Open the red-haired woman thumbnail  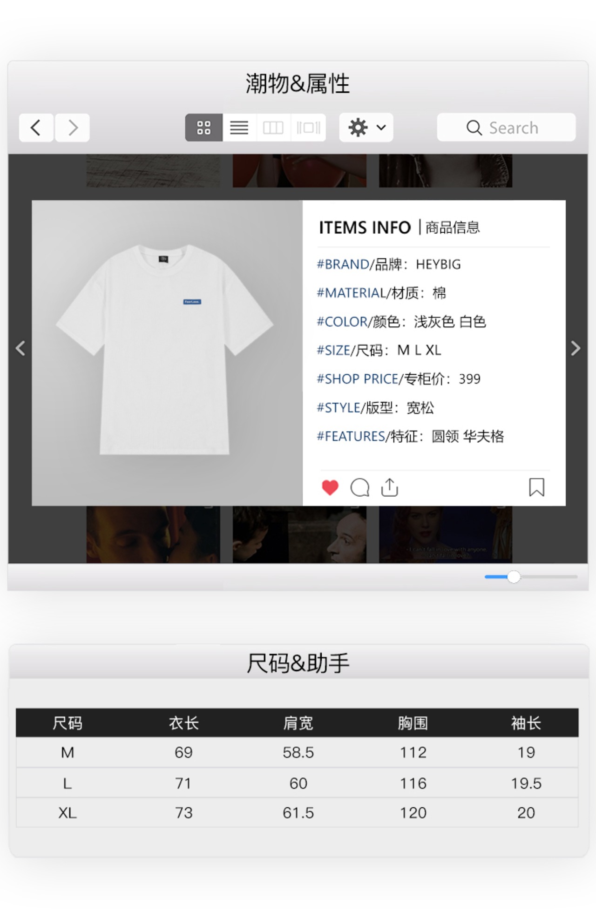tap(446, 534)
